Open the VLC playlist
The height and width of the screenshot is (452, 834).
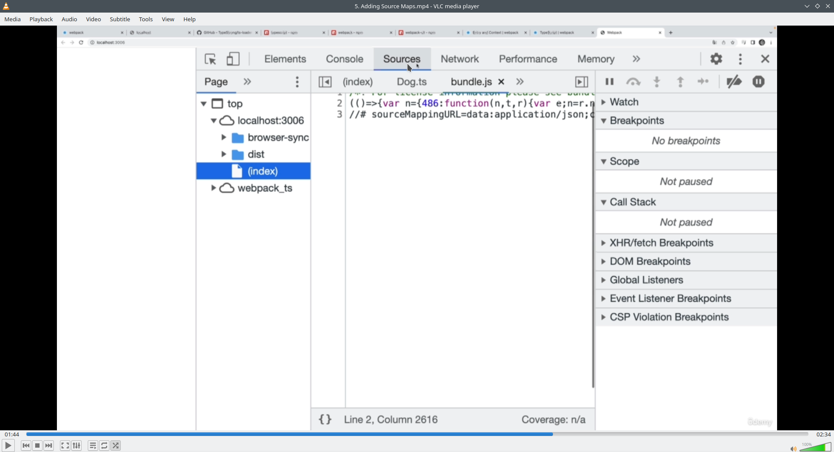point(93,445)
